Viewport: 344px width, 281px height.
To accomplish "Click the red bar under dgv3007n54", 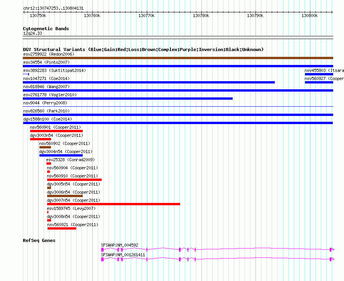I will click(114, 204).
